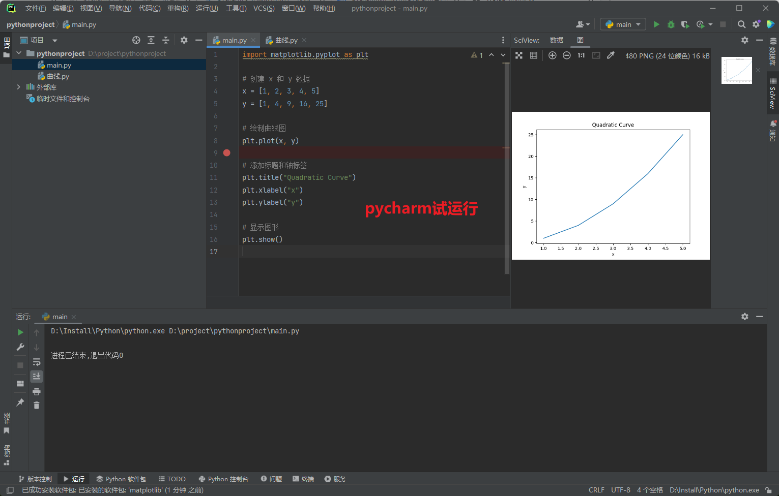The height and width of the screenshot is (496, 779).
Task: Change the 4 个空格 indent setting
Action: (650, 490)
